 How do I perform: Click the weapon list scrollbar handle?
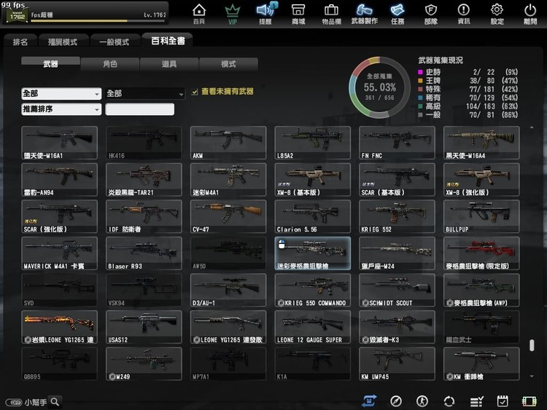[532, 345]
